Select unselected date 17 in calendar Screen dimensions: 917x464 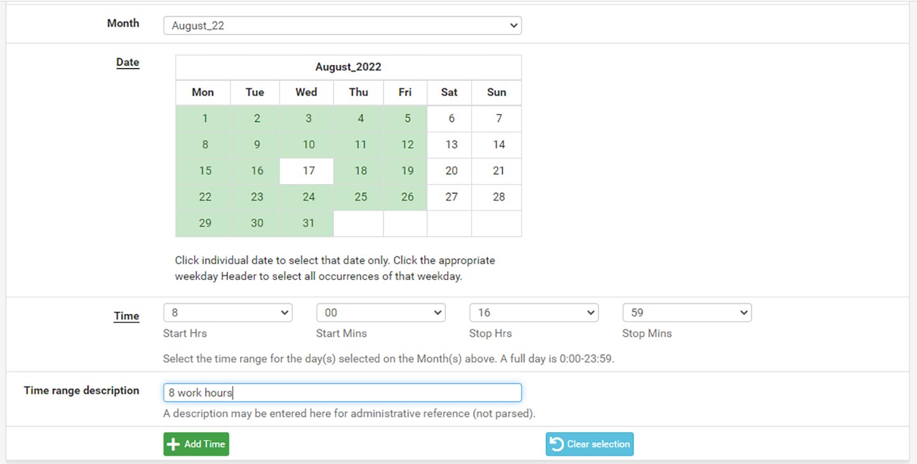coord(308,171)
